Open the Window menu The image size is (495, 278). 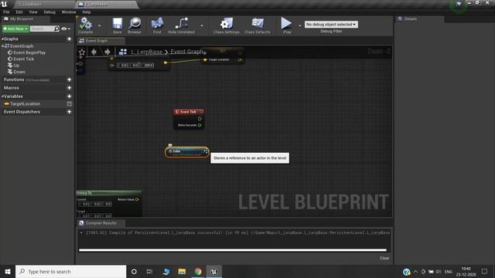point(69,12)
